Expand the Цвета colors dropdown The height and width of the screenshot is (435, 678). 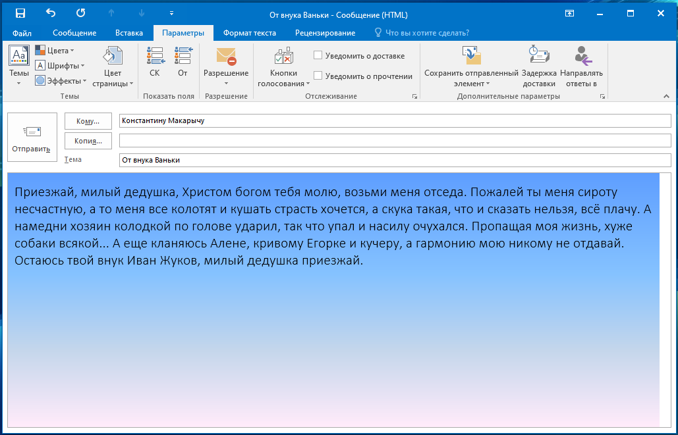(55, 51)
